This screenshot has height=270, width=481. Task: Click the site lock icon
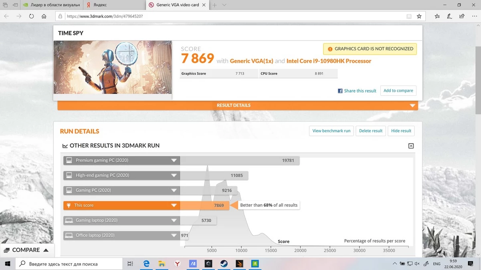(60, 16)
